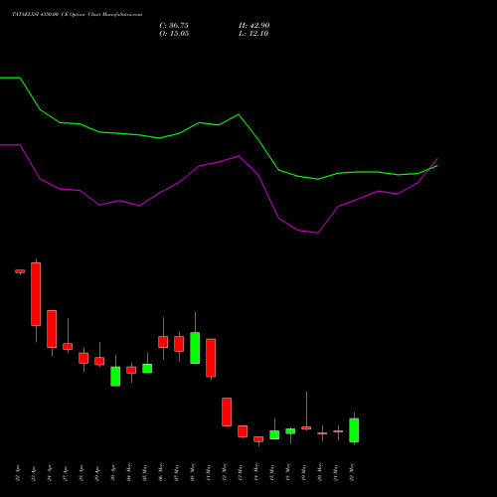Select the low value L: 12.10
This screenshot has height=497, width=497.
click(x=253, y=34)
